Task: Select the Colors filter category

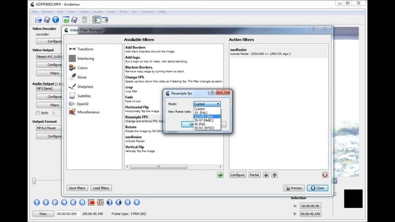Action: pyautogui.click(x=78, y=68)
